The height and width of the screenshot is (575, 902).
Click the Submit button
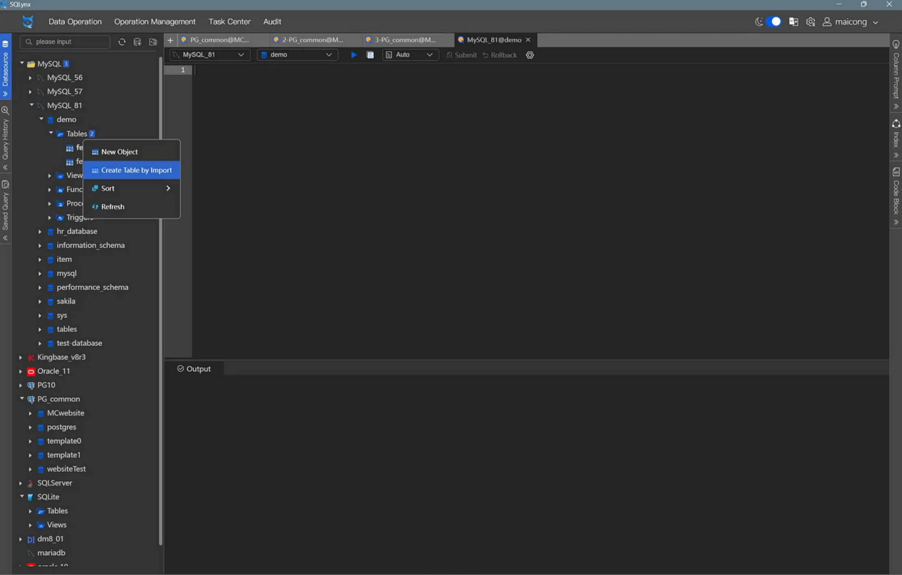click(461, 55)
